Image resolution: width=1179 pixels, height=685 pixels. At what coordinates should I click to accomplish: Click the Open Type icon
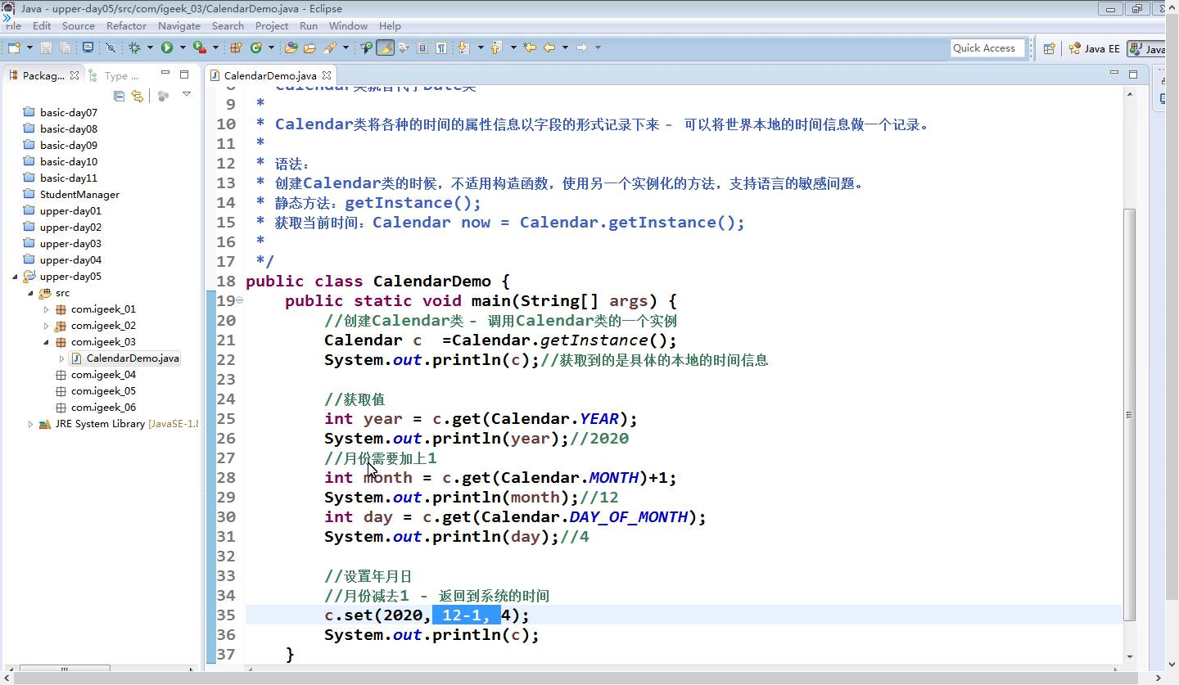(291, 48)
